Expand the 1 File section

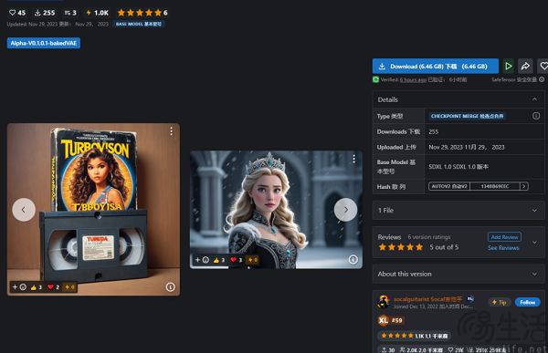point(534,210)
